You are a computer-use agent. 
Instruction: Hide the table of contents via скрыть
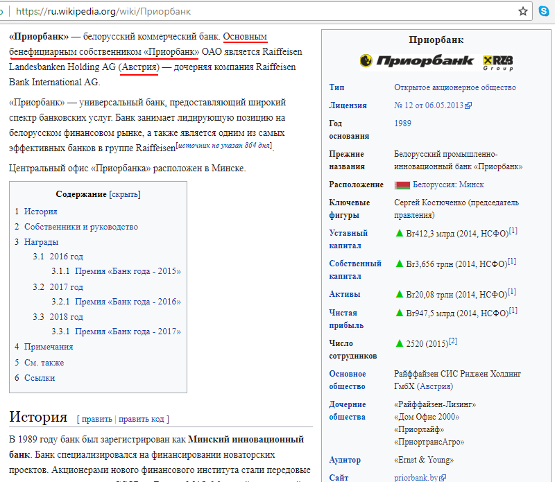[x=125, y=194]
